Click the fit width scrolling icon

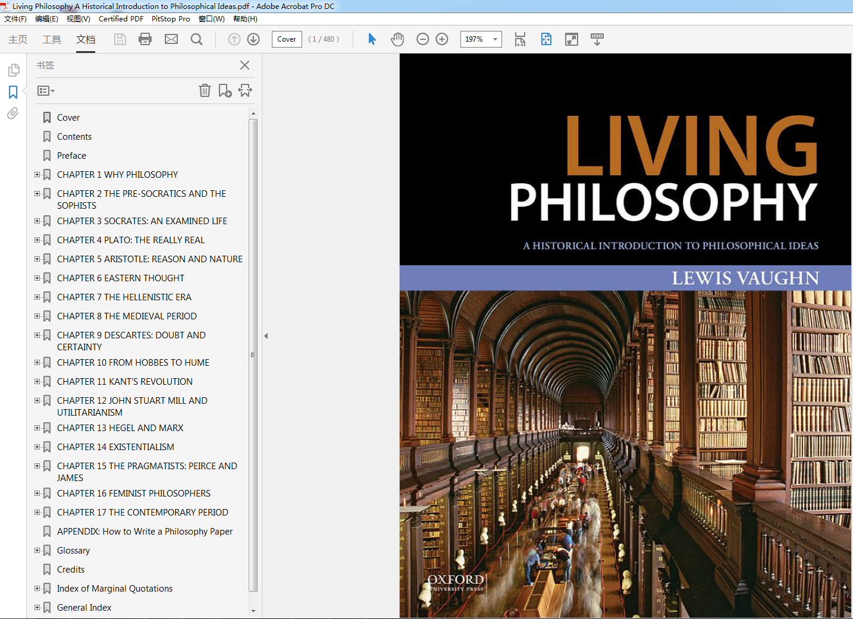(x=520, y=39)
